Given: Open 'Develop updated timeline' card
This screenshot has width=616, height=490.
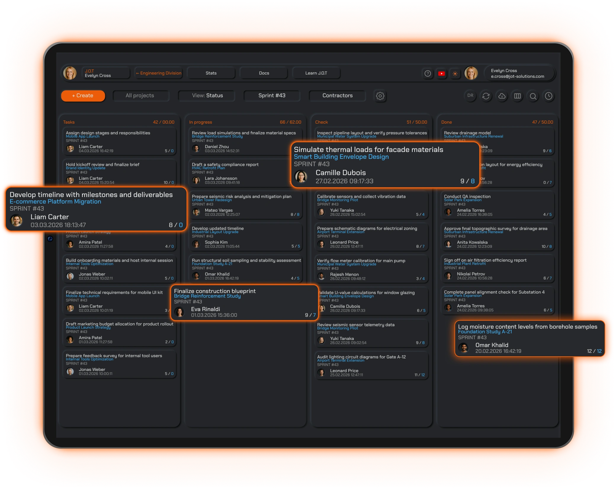Looking at the screenshot, I should coord(246,237).
